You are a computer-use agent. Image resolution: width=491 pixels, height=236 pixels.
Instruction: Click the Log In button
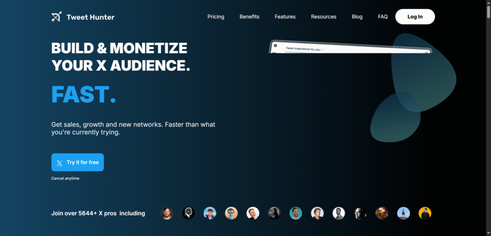click(x=415, y=17)
